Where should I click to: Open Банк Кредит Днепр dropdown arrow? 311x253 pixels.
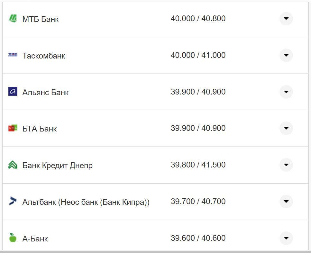[286, 165]
